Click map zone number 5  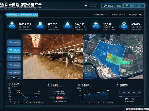[x=103, y=47]
